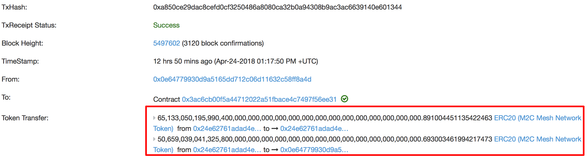Click recipient address 0x24e62761adad4e… in first transfer
This screenshot has width=587, height=159.
click(314, 129)
